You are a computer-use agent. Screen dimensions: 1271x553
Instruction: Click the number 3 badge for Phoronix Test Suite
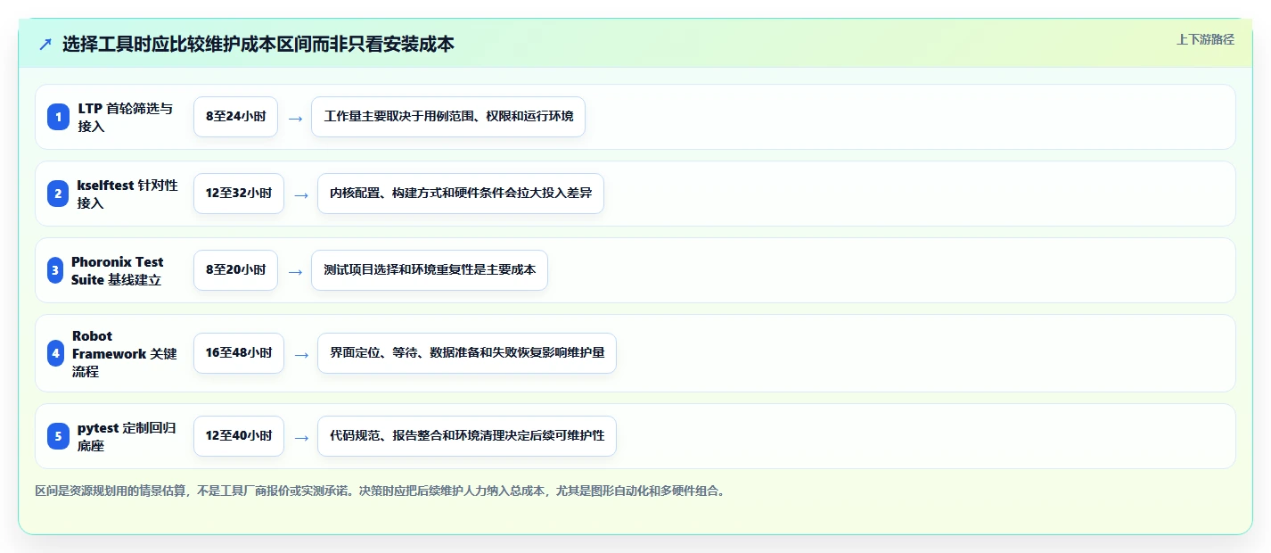[55, 270]
